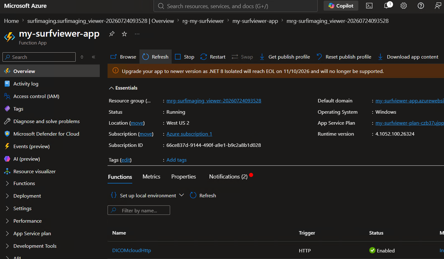Sort functions by Trigger column
Screen dimensions: 444x259
[x=307, y=233]
